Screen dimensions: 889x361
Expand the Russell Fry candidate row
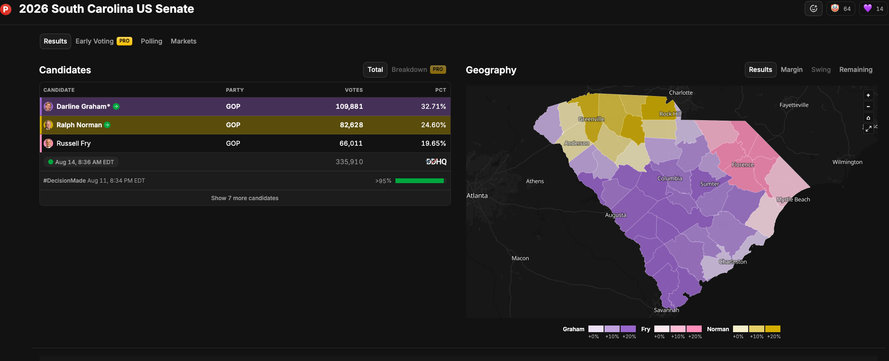pos(245,143)
